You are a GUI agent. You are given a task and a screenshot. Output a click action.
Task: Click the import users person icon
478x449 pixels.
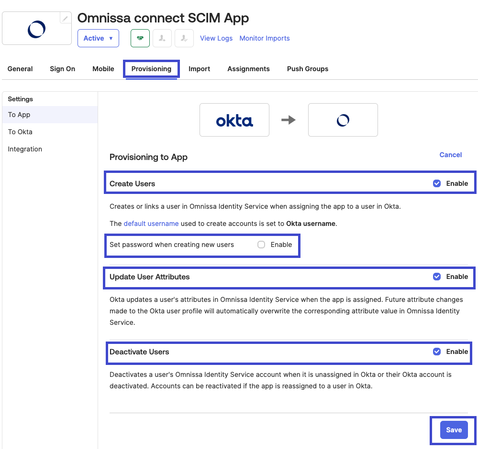[162, 38]
